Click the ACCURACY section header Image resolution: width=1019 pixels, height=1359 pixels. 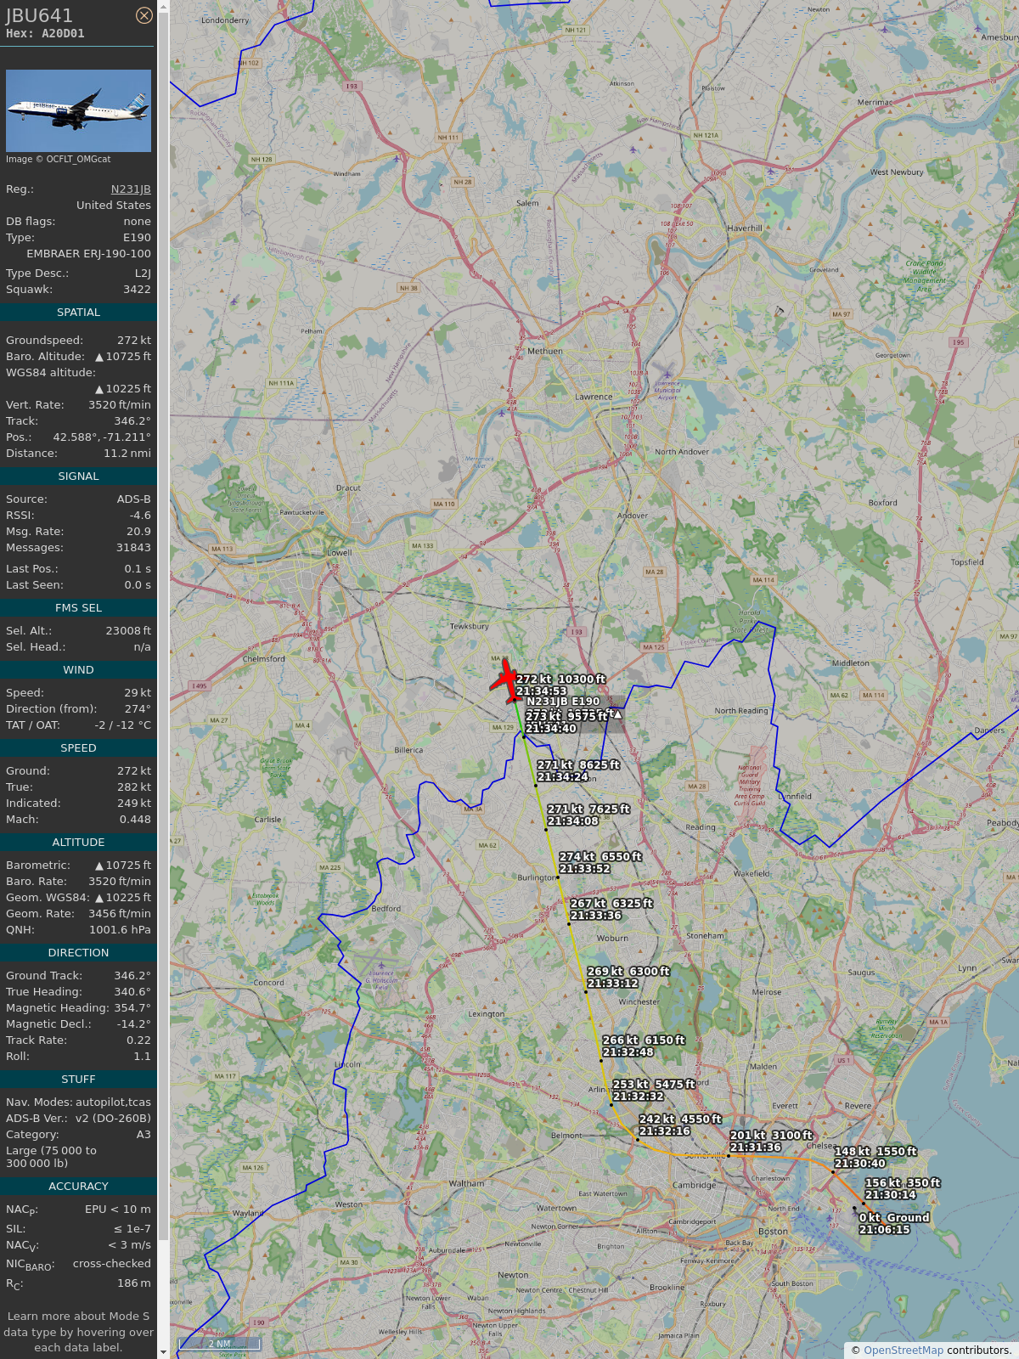point(78,1187)
